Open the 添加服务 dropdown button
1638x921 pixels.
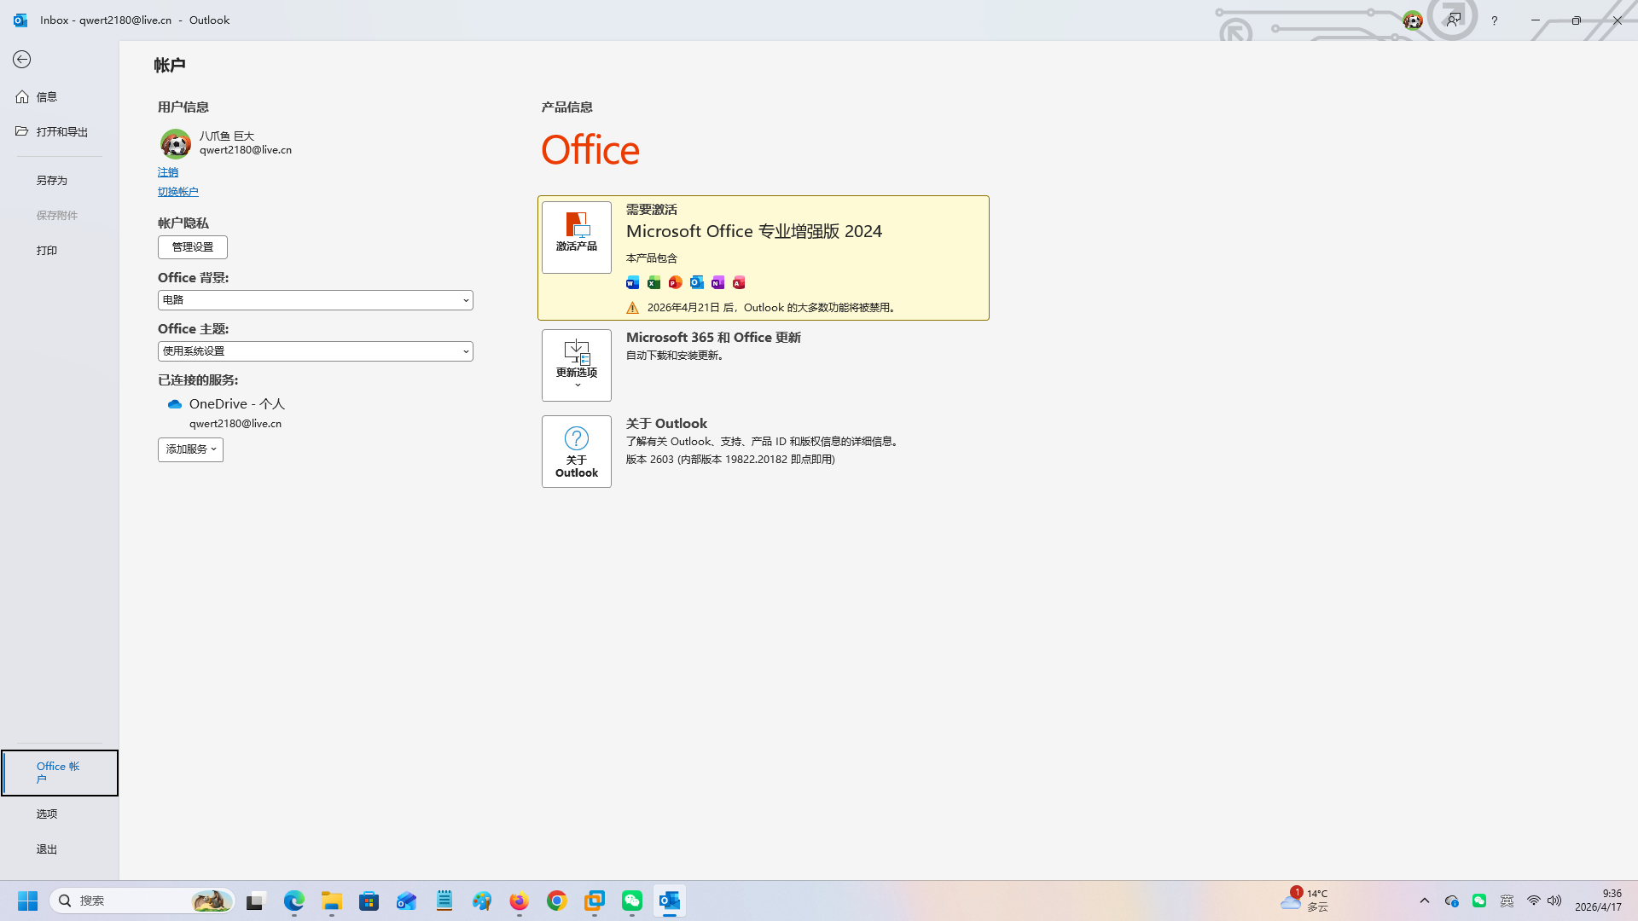pyautogui.click(x=190, y=449)
